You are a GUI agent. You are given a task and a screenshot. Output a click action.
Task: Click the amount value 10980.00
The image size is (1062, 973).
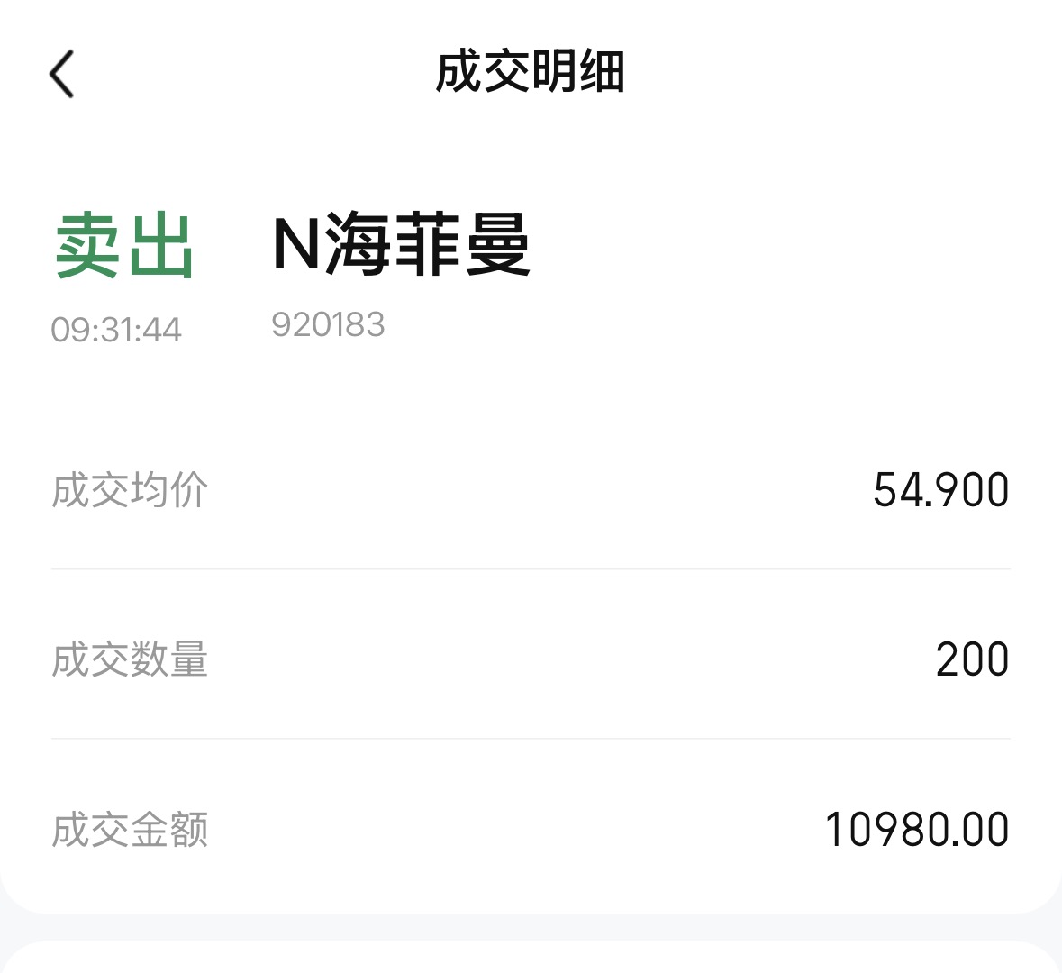click(x=916, y=830)
